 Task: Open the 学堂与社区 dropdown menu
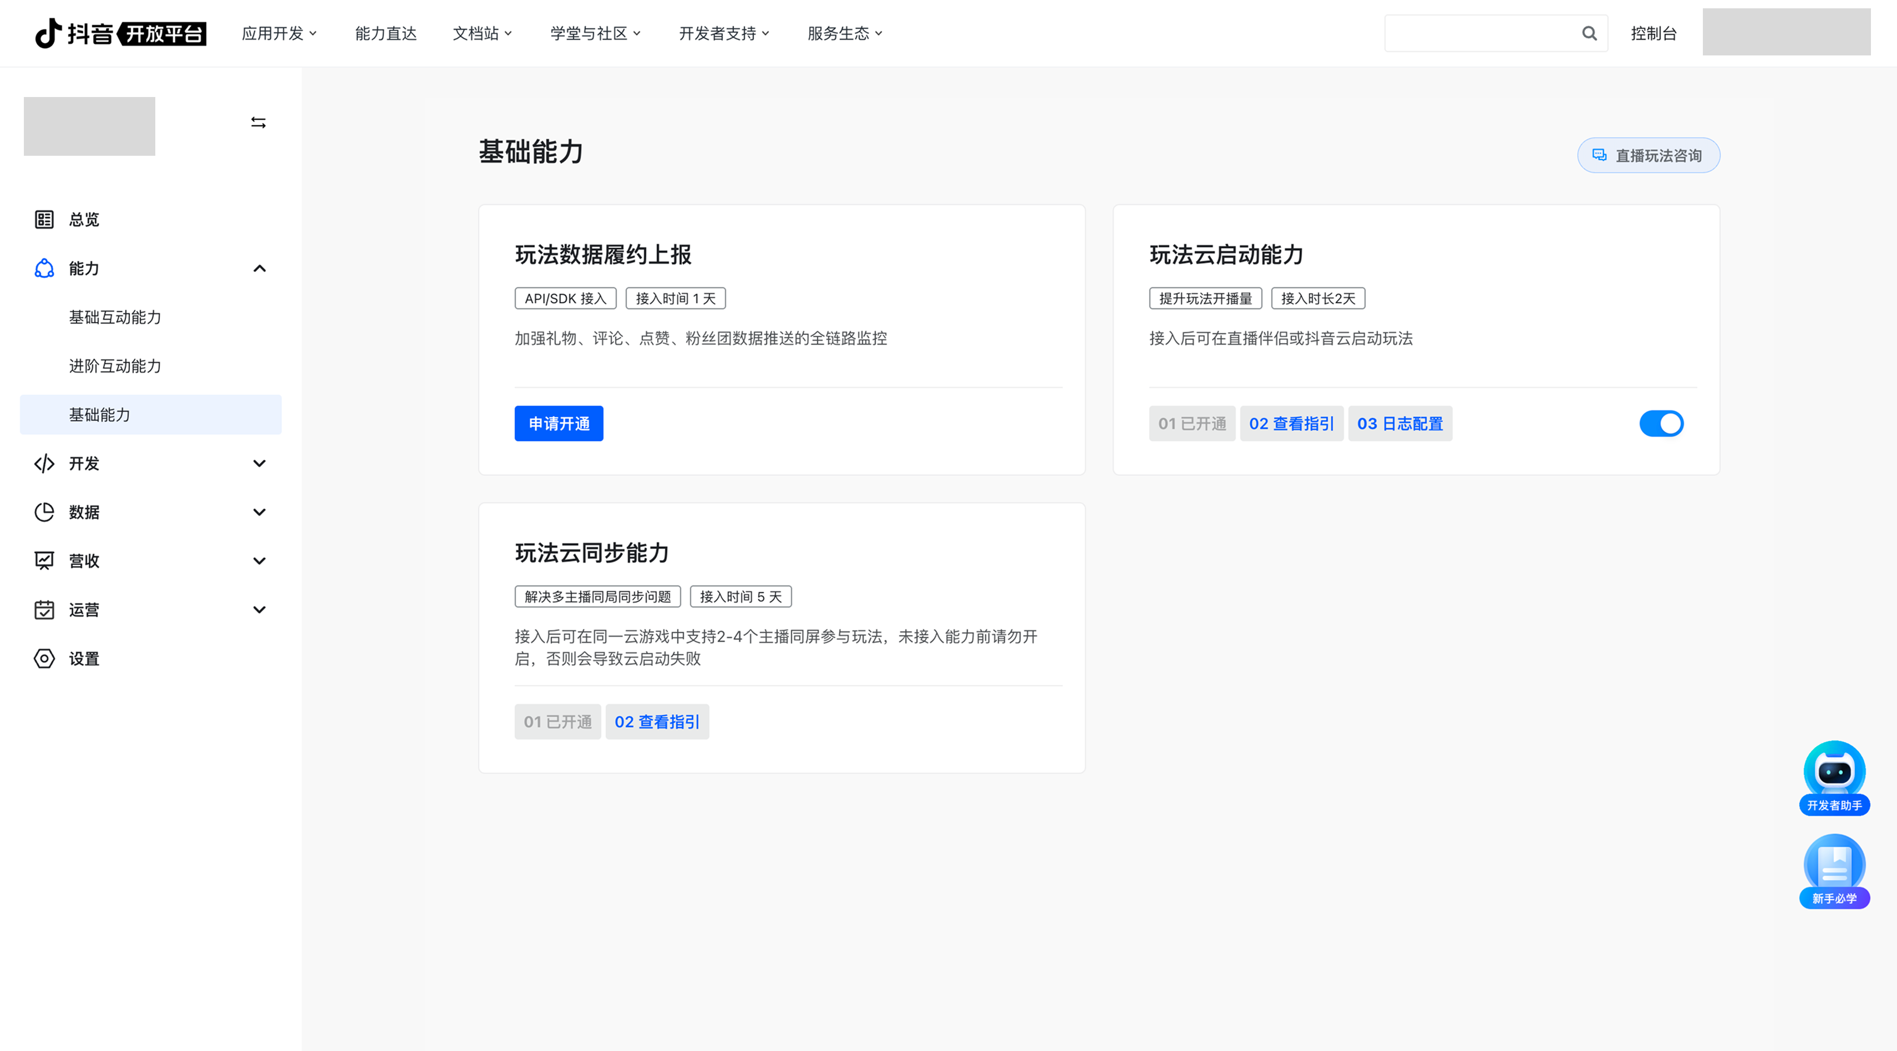click(596, 33)
